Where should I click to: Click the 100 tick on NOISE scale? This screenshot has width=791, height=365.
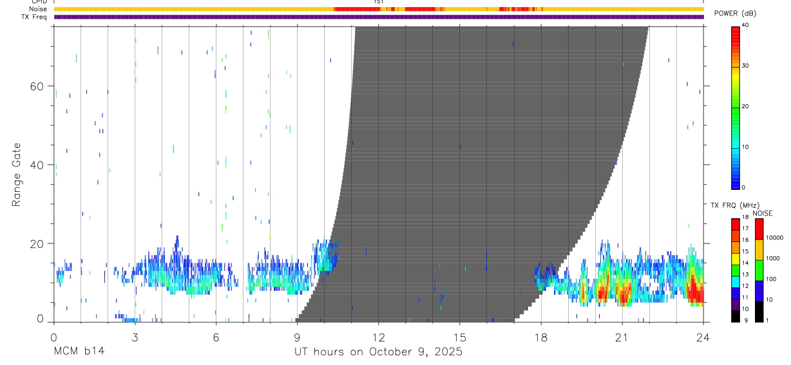click(x=770, y=279)
